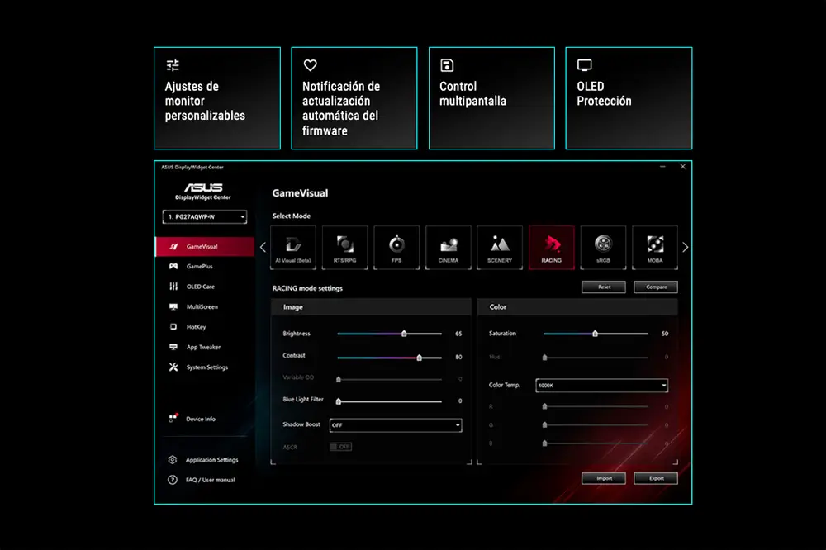Select the RACING mode icon
This screenshot has width=826, height=550.
point(551,248)
